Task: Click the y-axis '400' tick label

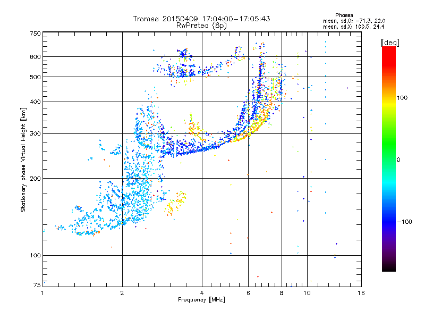Action: [x=35, y=102]
